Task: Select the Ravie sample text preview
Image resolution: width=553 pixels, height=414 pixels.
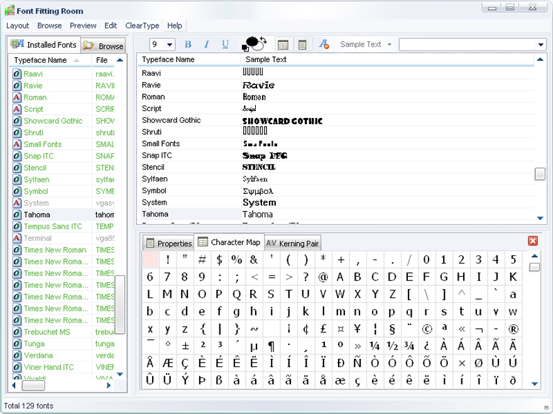Action: (x=258, y=85)
